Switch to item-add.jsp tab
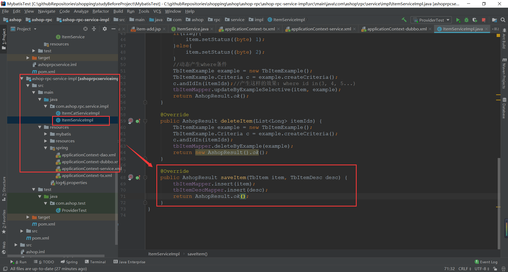This screenshot has width=508, height=272. (x=148, y=29)
